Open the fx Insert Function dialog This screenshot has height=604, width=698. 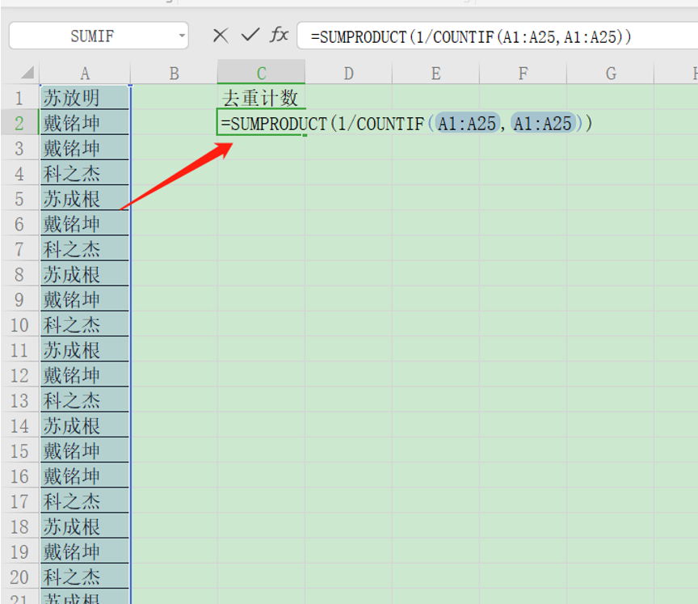tap(279, 35)
